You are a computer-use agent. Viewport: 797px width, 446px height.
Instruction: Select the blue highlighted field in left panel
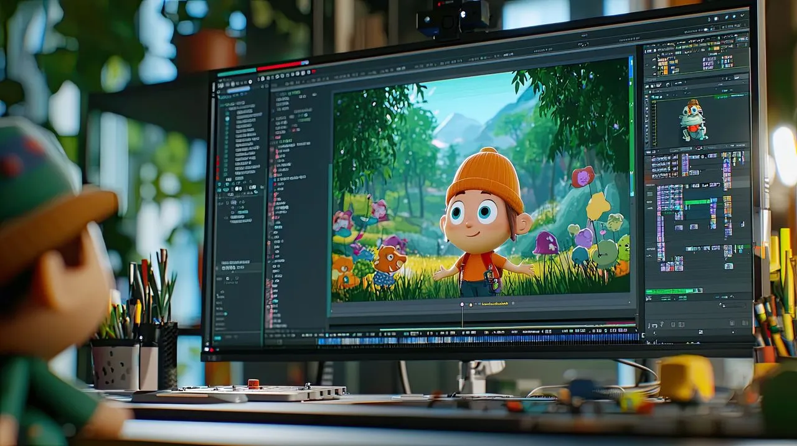click(x=238, y=90)
